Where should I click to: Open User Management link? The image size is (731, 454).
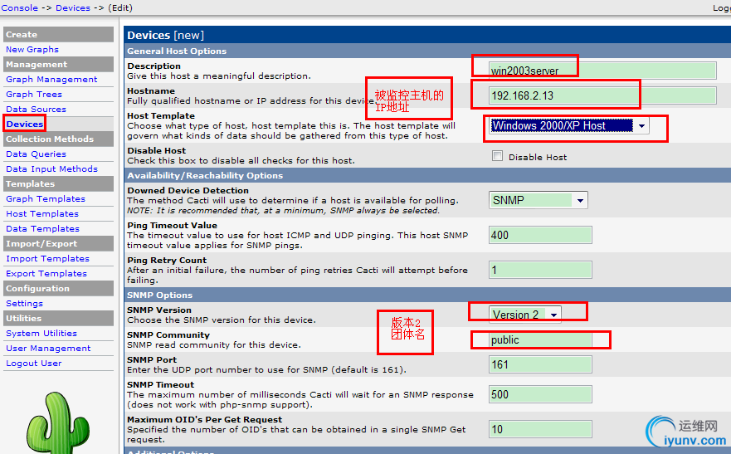(x=48, y=348)
